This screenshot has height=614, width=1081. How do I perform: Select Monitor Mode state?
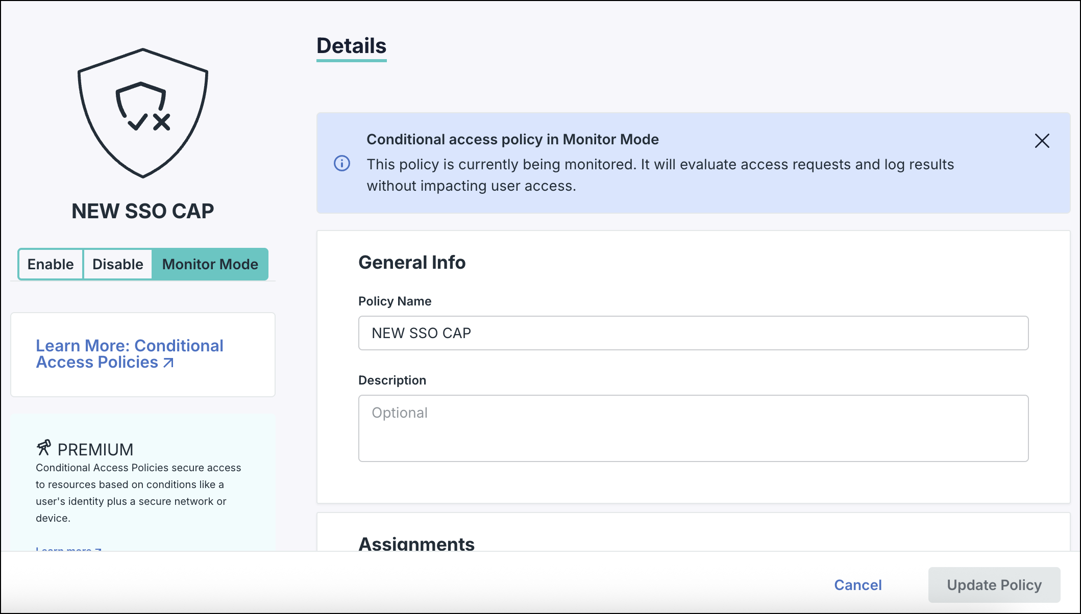[210, 264]
